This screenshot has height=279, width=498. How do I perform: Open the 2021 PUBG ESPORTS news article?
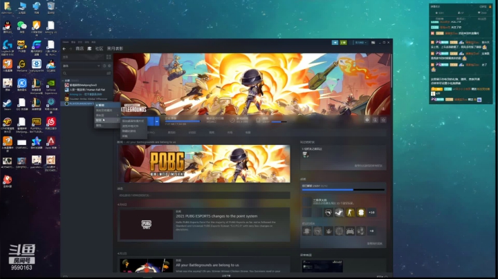pos(216,216)
